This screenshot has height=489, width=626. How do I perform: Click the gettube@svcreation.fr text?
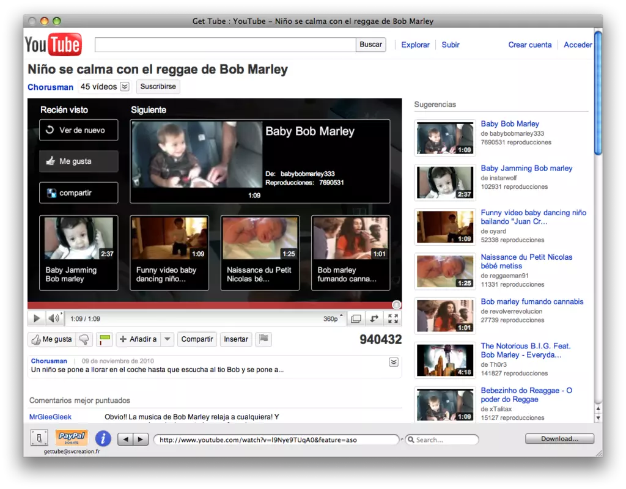coord(72,452)
